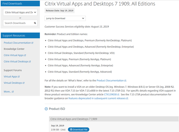
Task: Click the bullet Citrix Virtual Desktops, Standard (formerly XenDesktop, VDI)
Action: pos(81,53)
